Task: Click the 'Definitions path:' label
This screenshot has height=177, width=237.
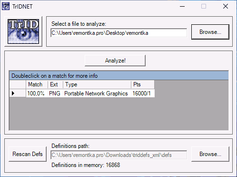Action: point(70,146)
